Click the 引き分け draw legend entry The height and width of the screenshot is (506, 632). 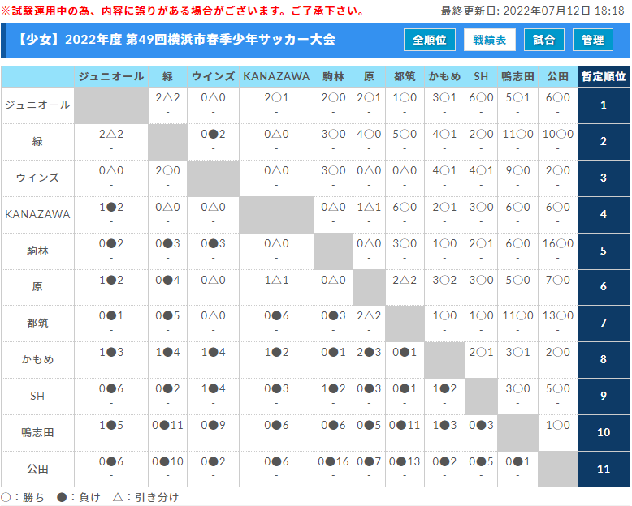[x=146, y=498]
